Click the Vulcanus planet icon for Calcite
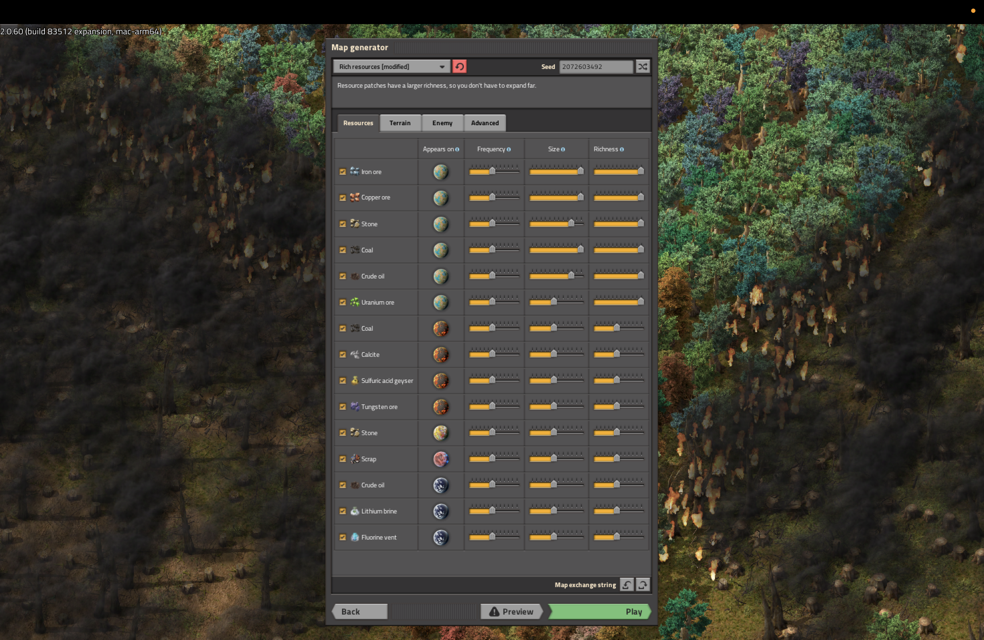984x640 pixels. [441, 354]
